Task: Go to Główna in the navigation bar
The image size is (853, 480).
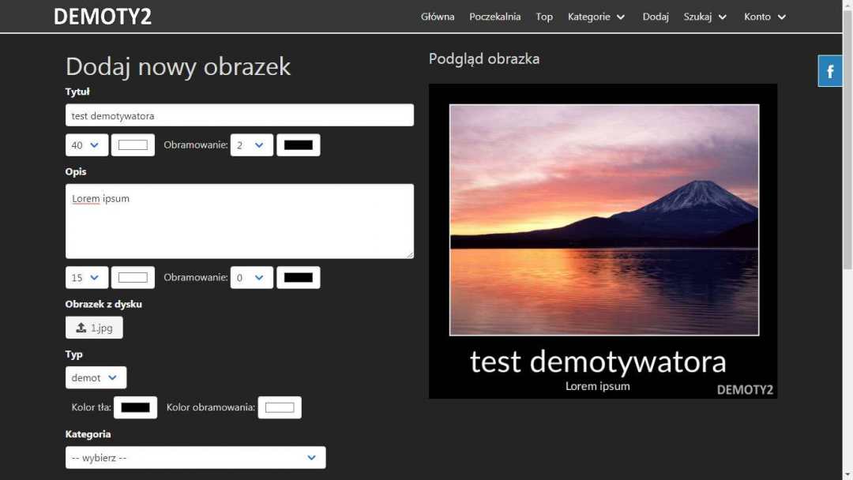Action: (x=438, y=17)
